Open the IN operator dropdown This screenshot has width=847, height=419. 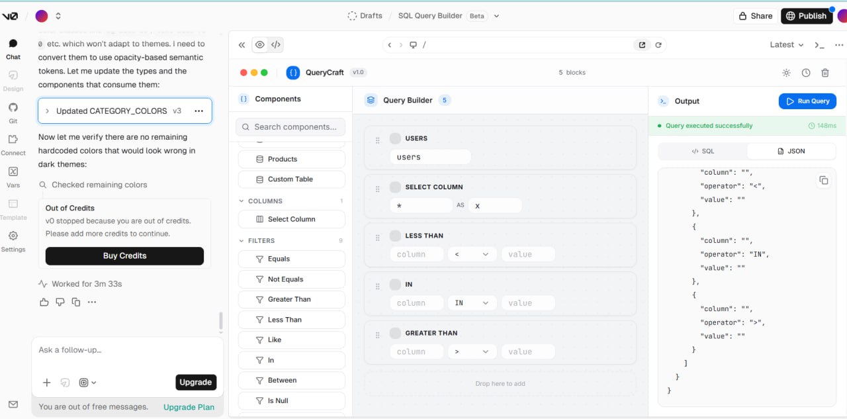coord(472,303)
